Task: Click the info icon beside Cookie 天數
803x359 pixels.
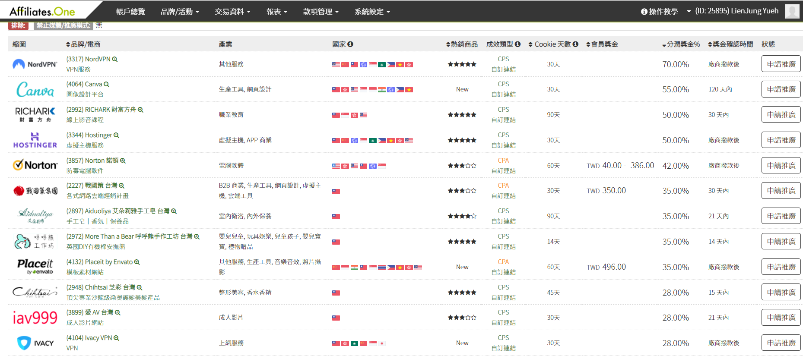Action: tap(575, 44)
